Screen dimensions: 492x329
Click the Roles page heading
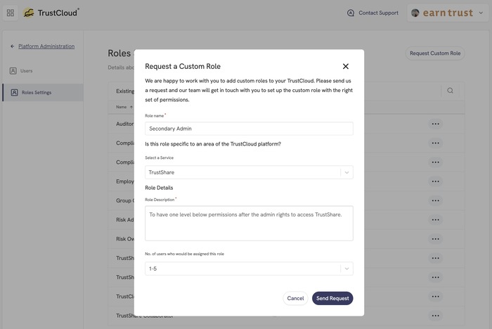pyautogui.click(x=119, y=53)
